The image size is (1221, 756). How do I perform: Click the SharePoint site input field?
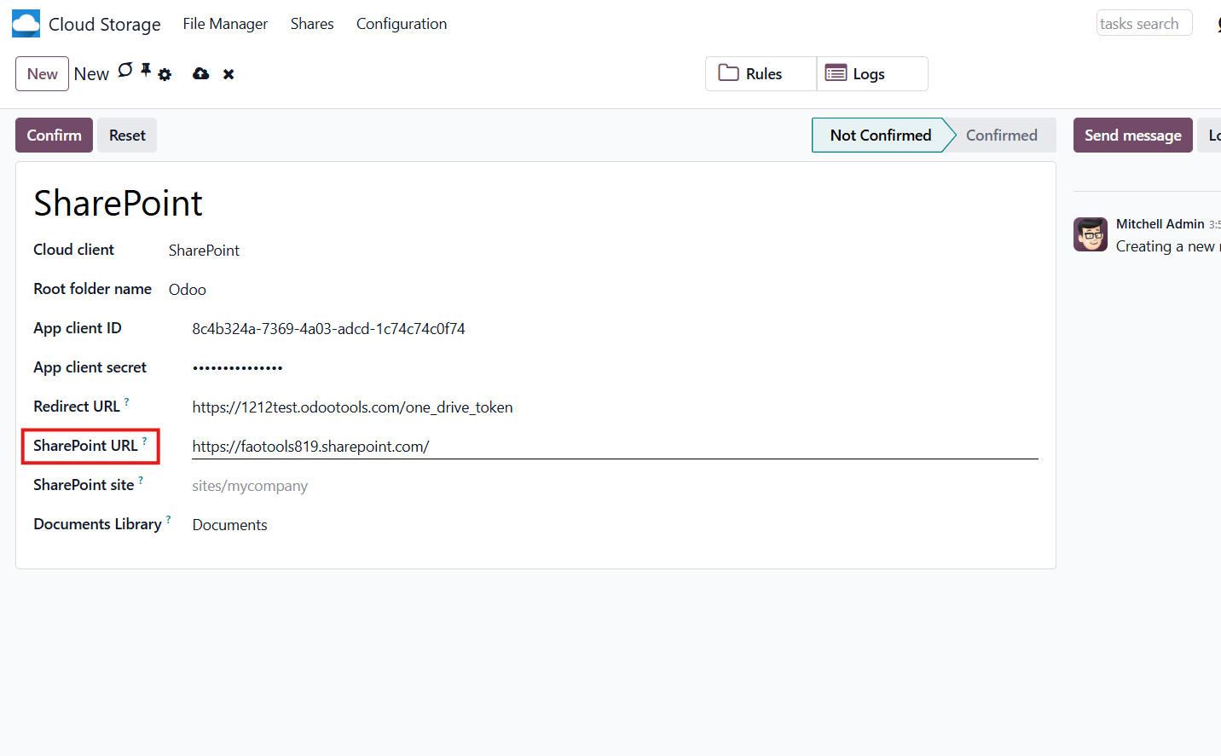coord(614,486)
